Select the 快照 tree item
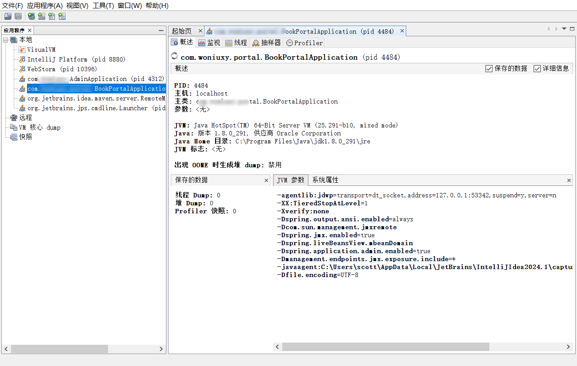 tap(26, 137)
